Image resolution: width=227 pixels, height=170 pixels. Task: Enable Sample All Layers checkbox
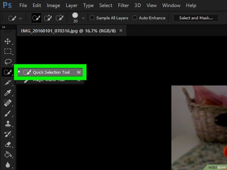[92, 18]
